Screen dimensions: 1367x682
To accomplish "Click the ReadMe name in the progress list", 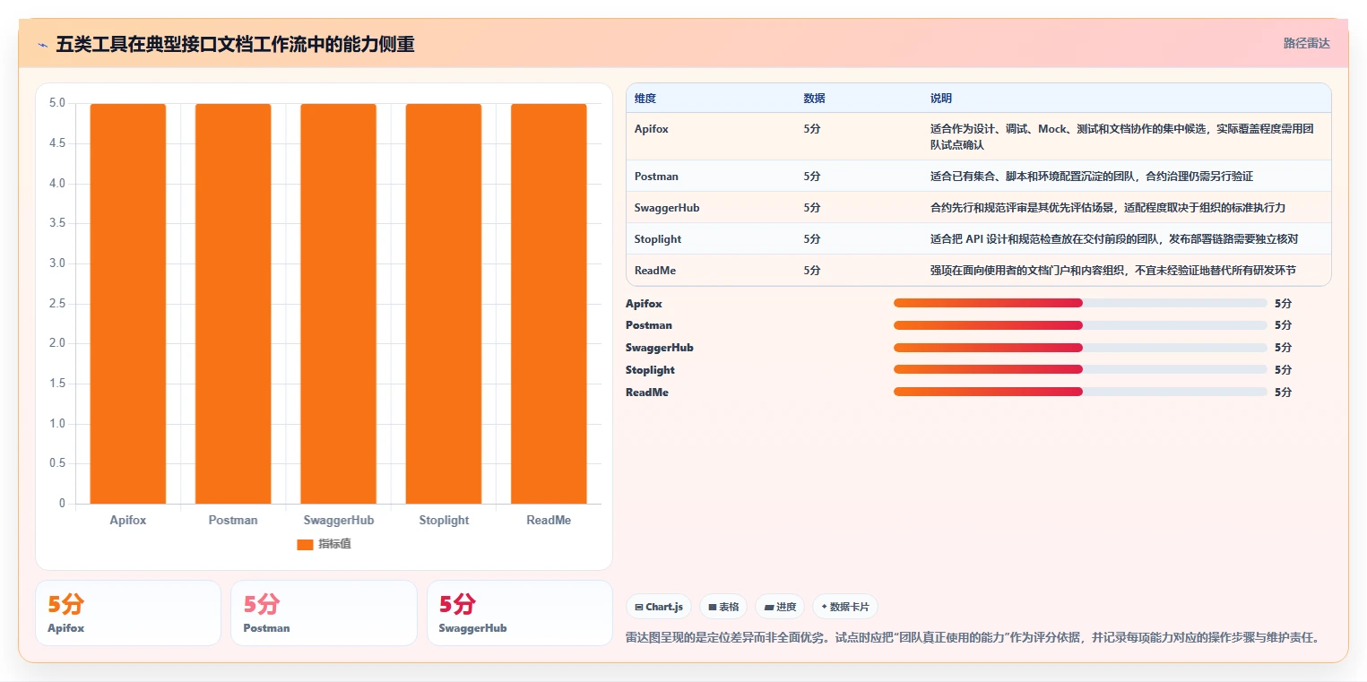I will [x=647, y=393].
